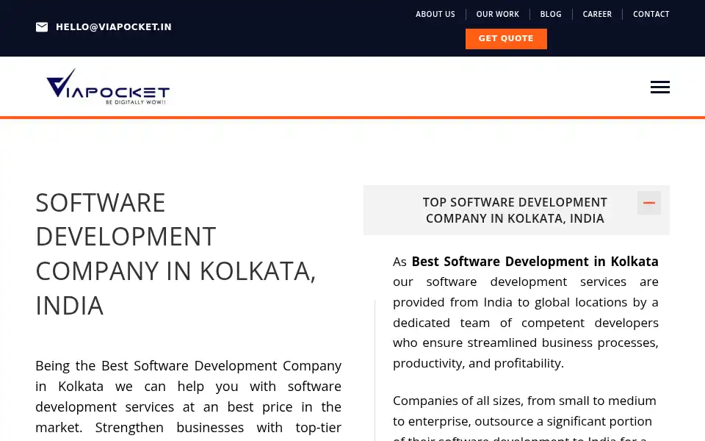Navigate to Career page

597,15
